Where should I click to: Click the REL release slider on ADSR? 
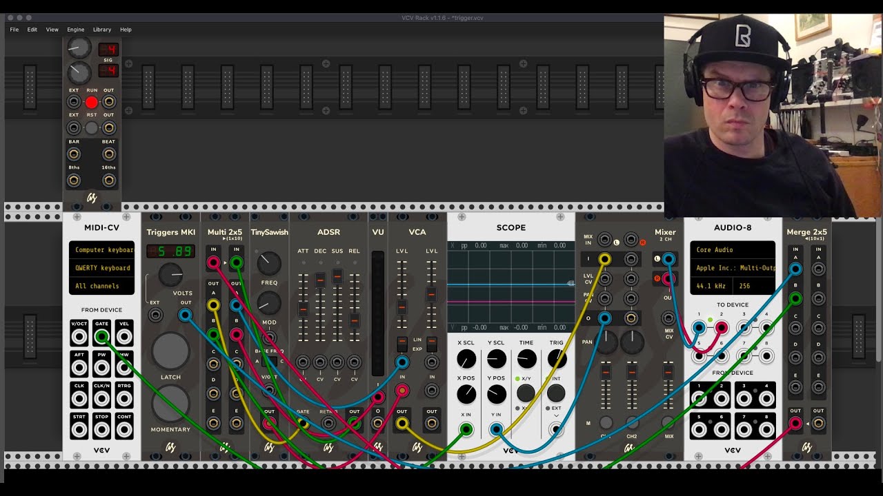tap(355, 320)
